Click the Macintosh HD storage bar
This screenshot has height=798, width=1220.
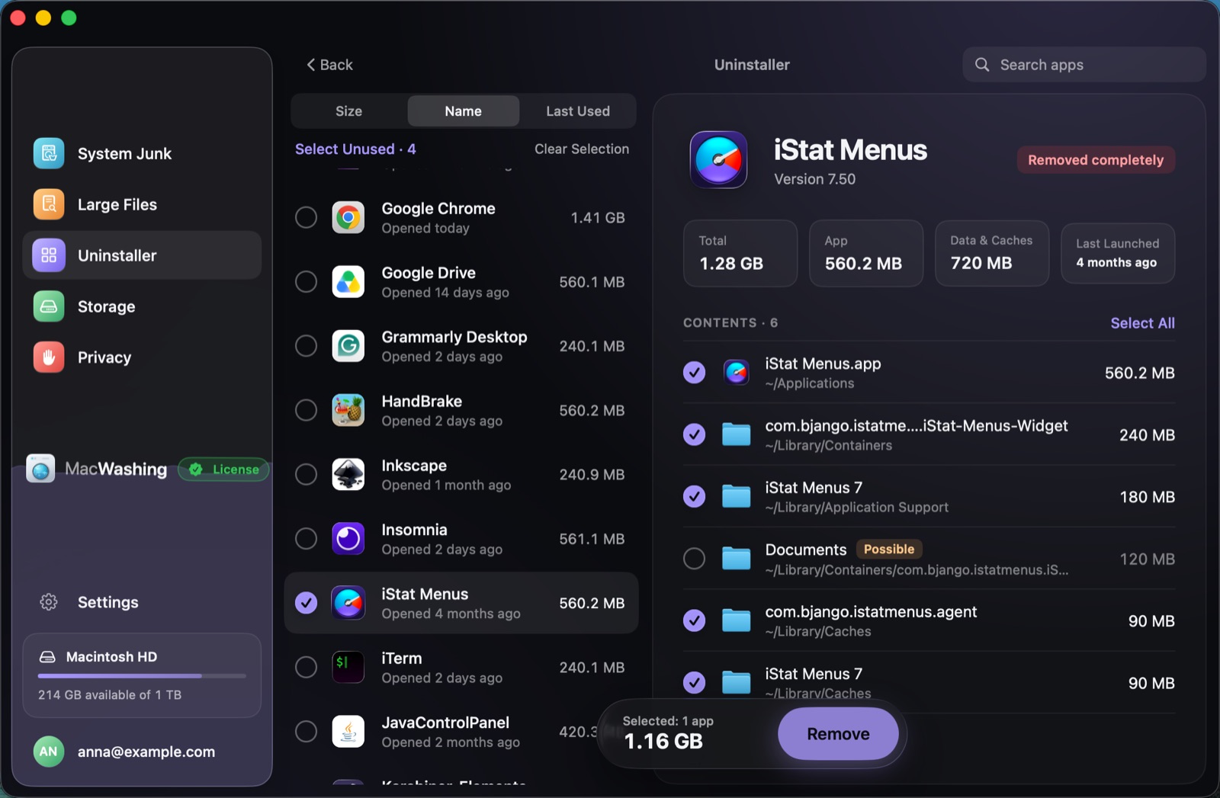142,676
